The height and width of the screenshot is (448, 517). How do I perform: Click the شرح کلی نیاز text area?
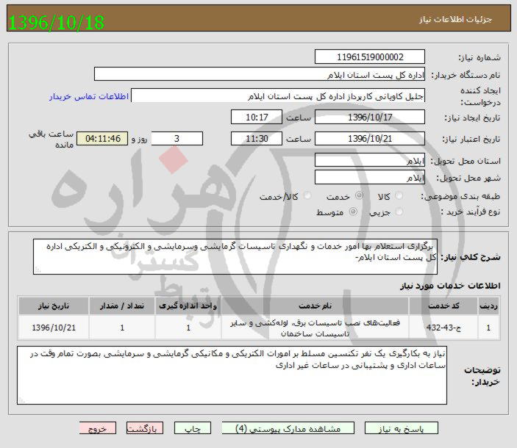click(x=235, y=257)
